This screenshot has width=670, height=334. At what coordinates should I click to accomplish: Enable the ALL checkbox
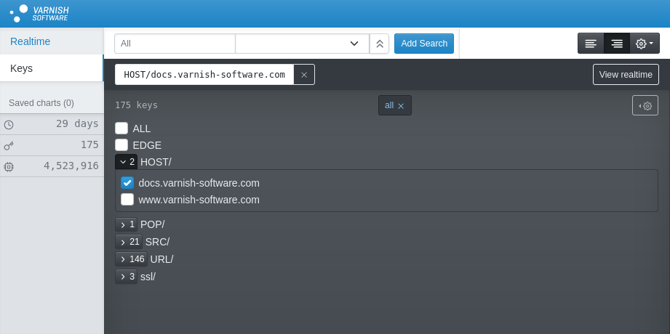coord(121,129)
